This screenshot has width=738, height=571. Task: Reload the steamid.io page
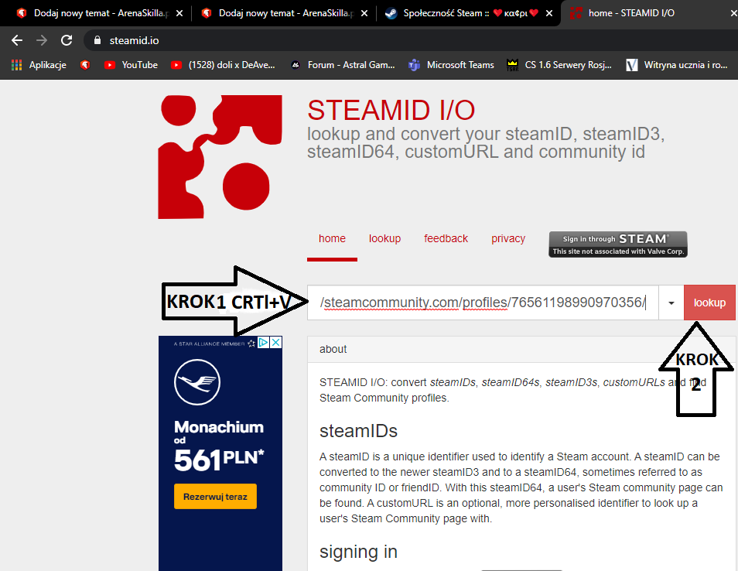pyautogui.click(x=67, y=40)
